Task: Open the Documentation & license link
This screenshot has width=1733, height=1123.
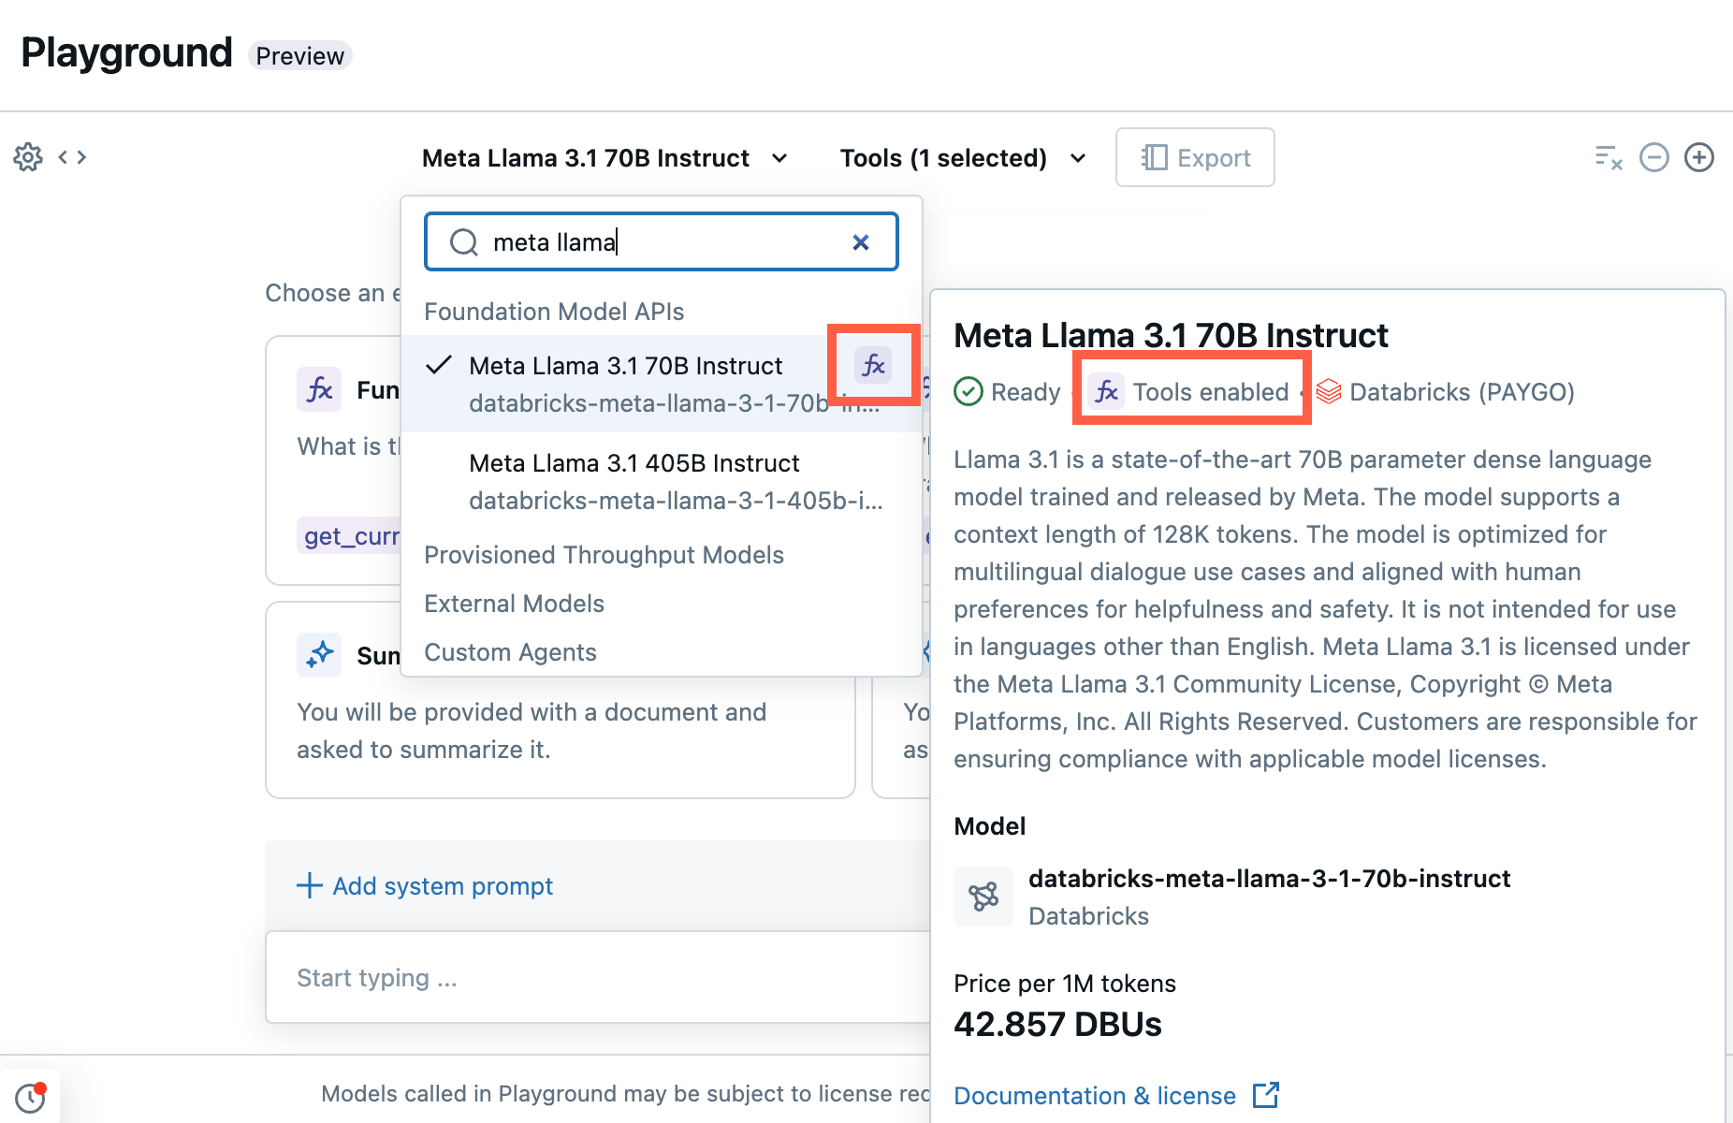Action: (1115, 1095)
